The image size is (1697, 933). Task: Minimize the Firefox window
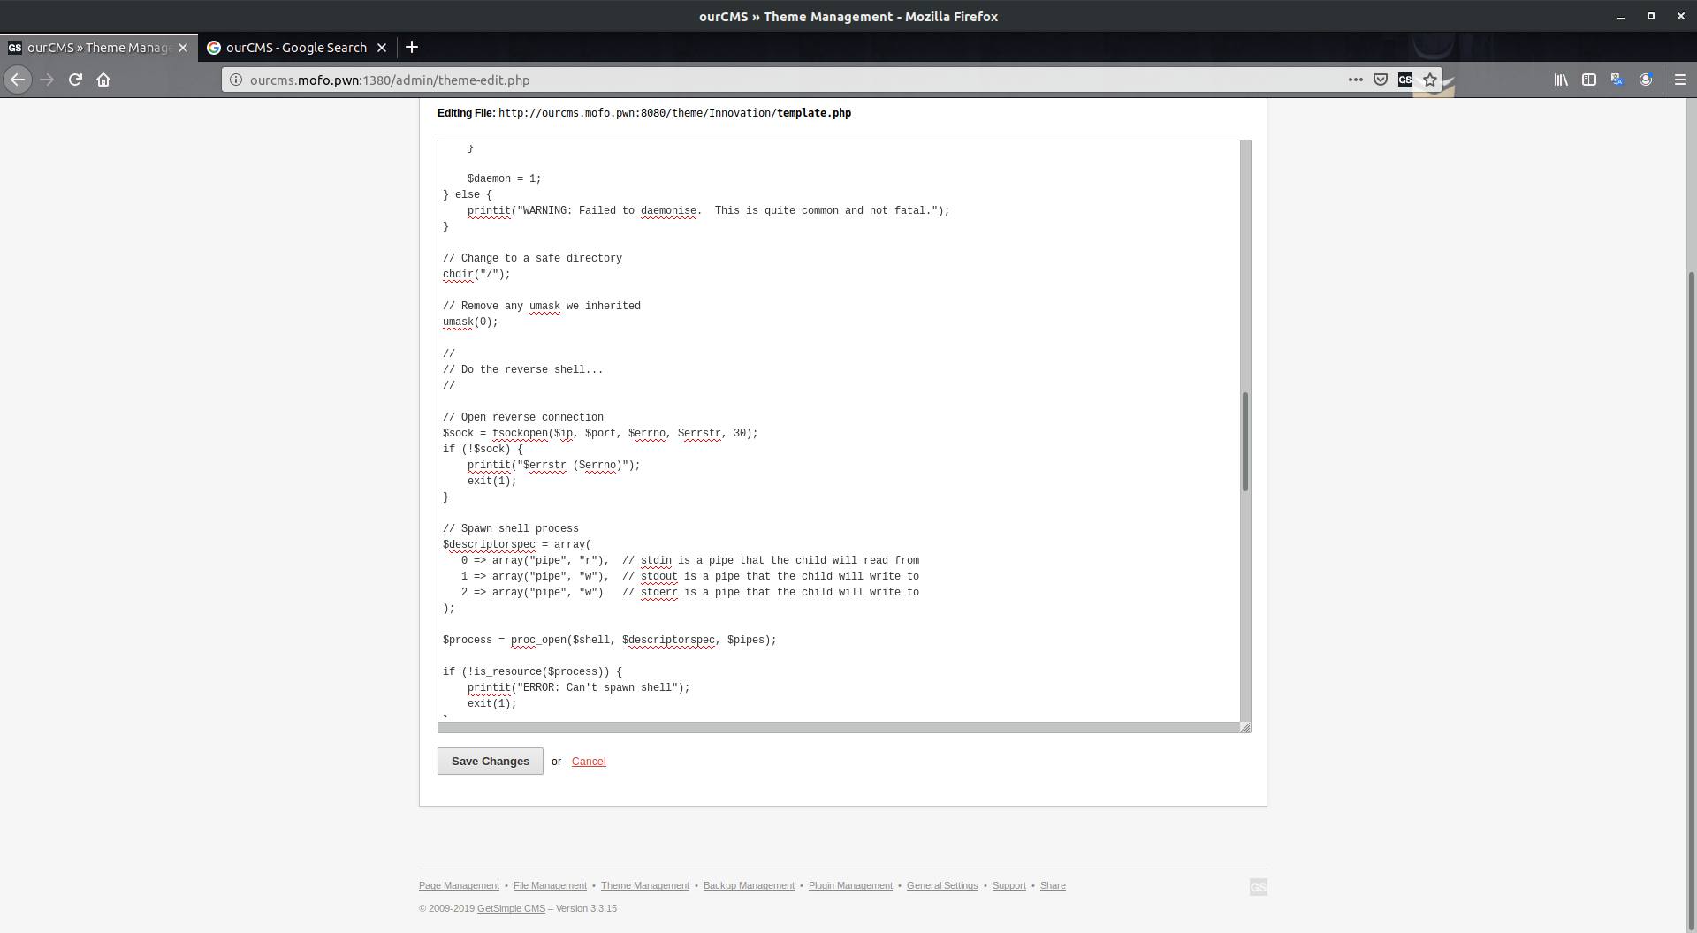coord(1621,17)
